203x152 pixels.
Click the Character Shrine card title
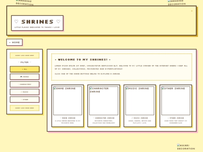104,118
